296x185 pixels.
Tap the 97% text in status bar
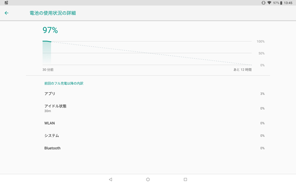pos(276,3)
